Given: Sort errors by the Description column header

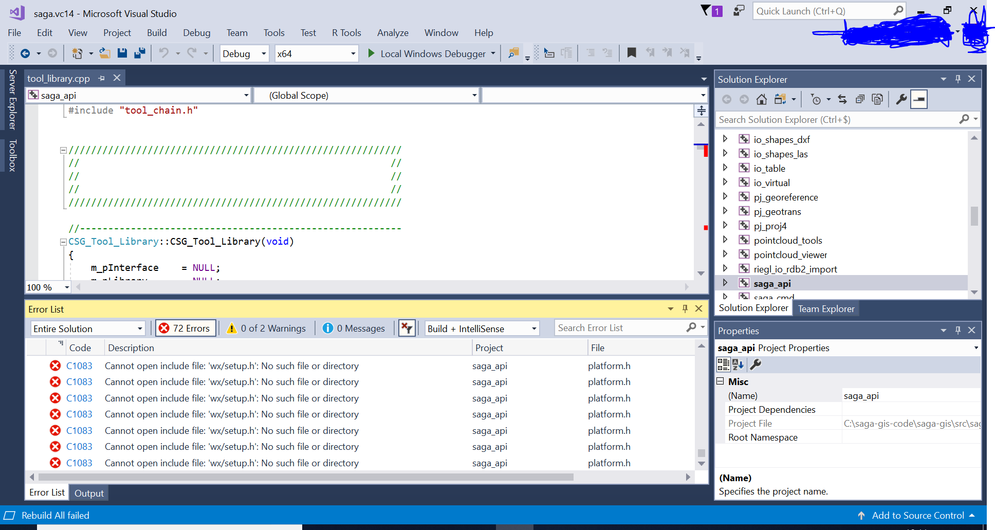Looking at the screenshot, I should pyautogui.click(x=288, y=348).
